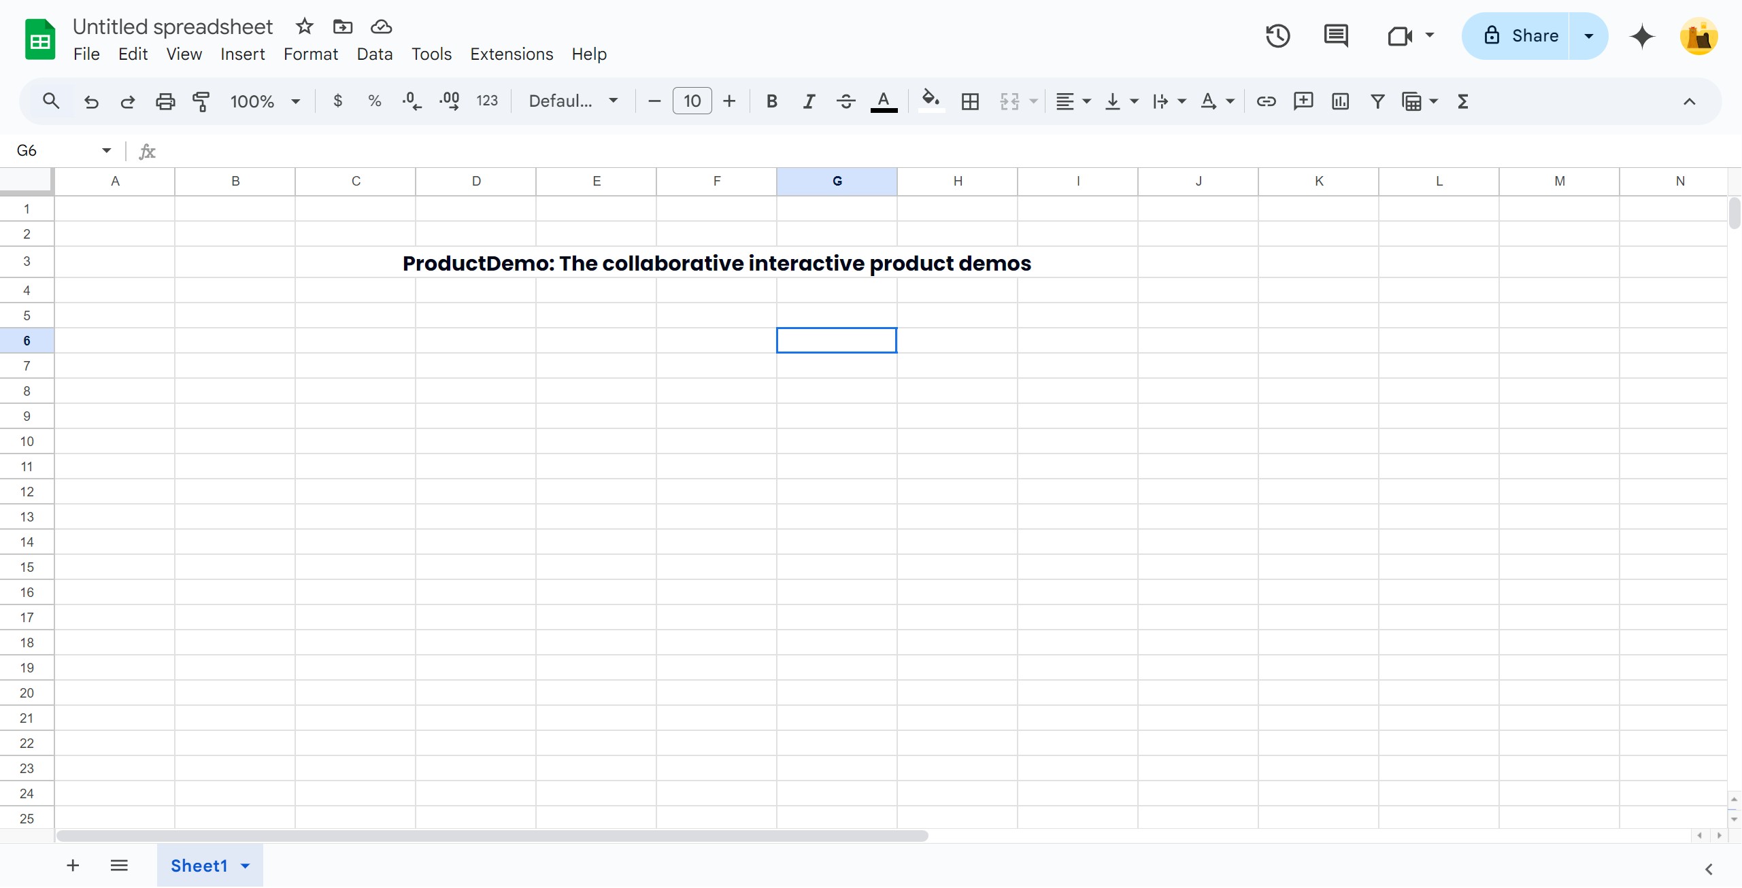Open the Help menu
This screenshot has height=888, width=1742.
point(588,54)
